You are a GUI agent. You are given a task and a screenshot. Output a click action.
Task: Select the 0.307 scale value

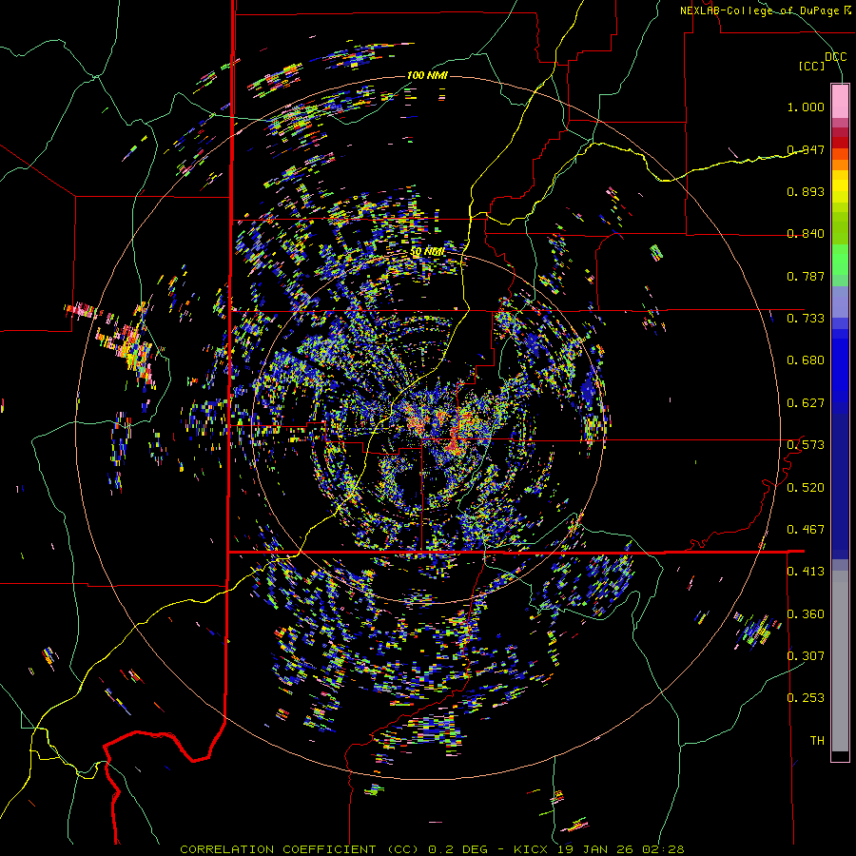[806, 656]
